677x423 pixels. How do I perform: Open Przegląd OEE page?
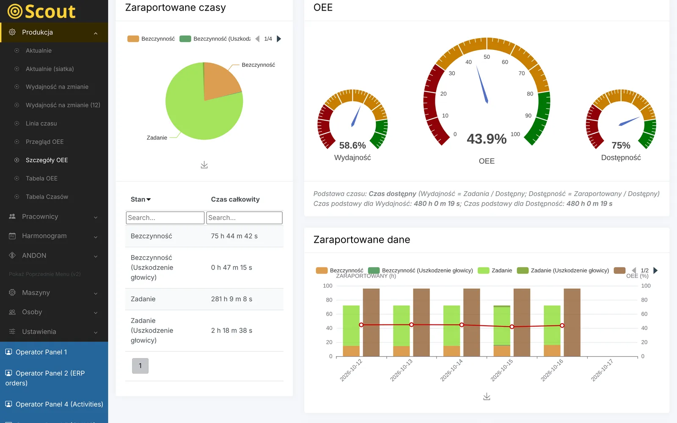(x=44, y=142)
